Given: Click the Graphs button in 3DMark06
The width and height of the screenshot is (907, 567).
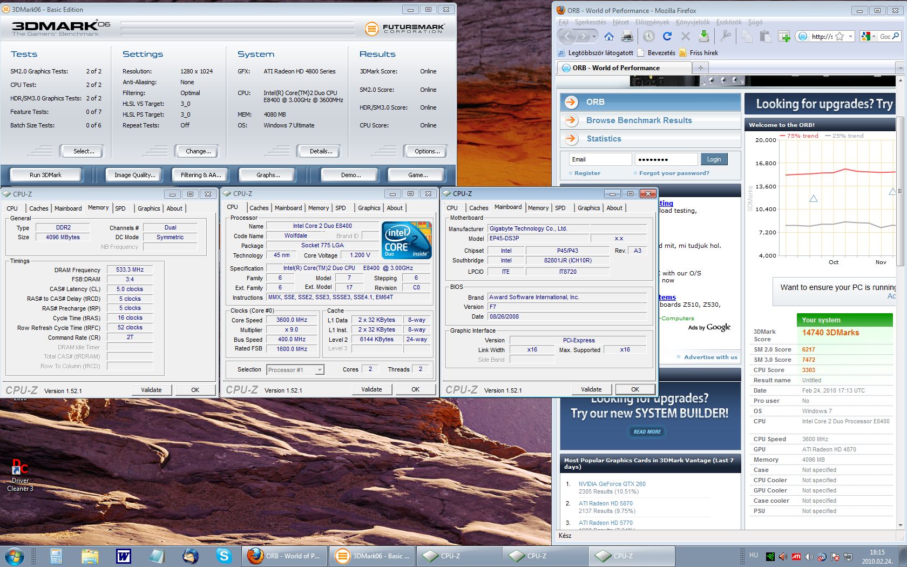Looking at the screenshot, I should click(268, 175).
